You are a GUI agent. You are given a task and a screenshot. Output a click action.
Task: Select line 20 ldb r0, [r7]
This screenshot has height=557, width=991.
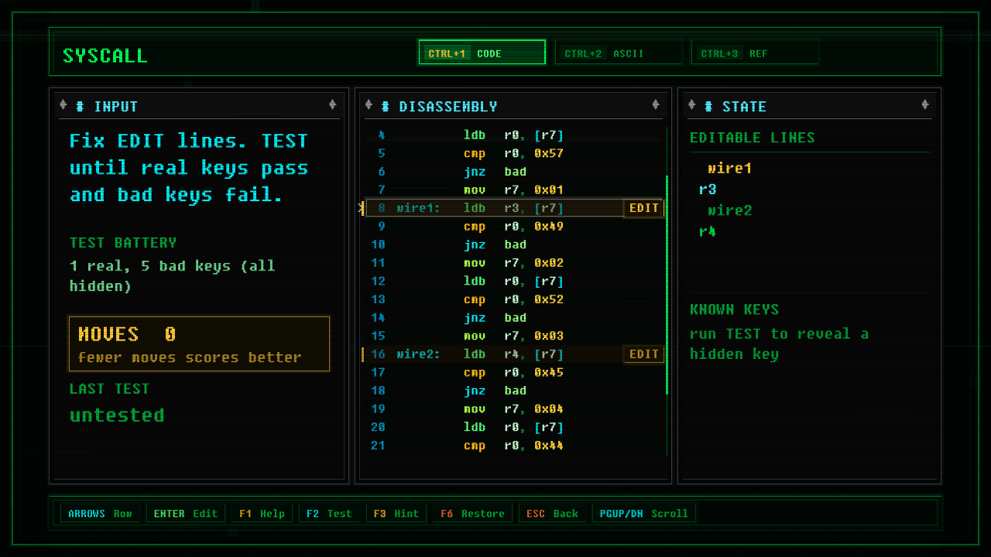[514, 428]
